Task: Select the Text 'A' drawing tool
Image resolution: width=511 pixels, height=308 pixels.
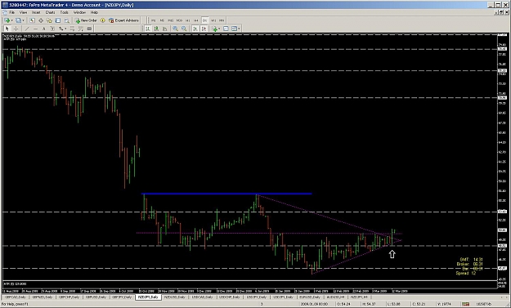Action: tap(44, 29)
